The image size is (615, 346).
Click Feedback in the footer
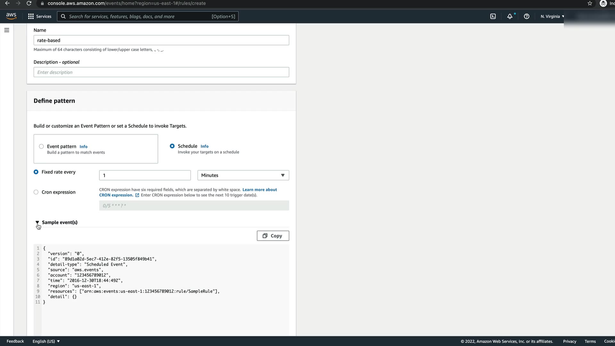[15, 341]
